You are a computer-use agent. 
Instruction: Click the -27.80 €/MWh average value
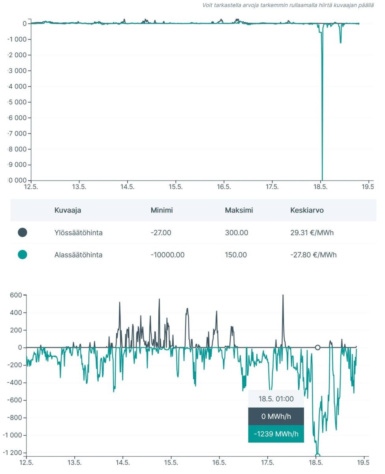pyautogui.click(x=313, y=255)
